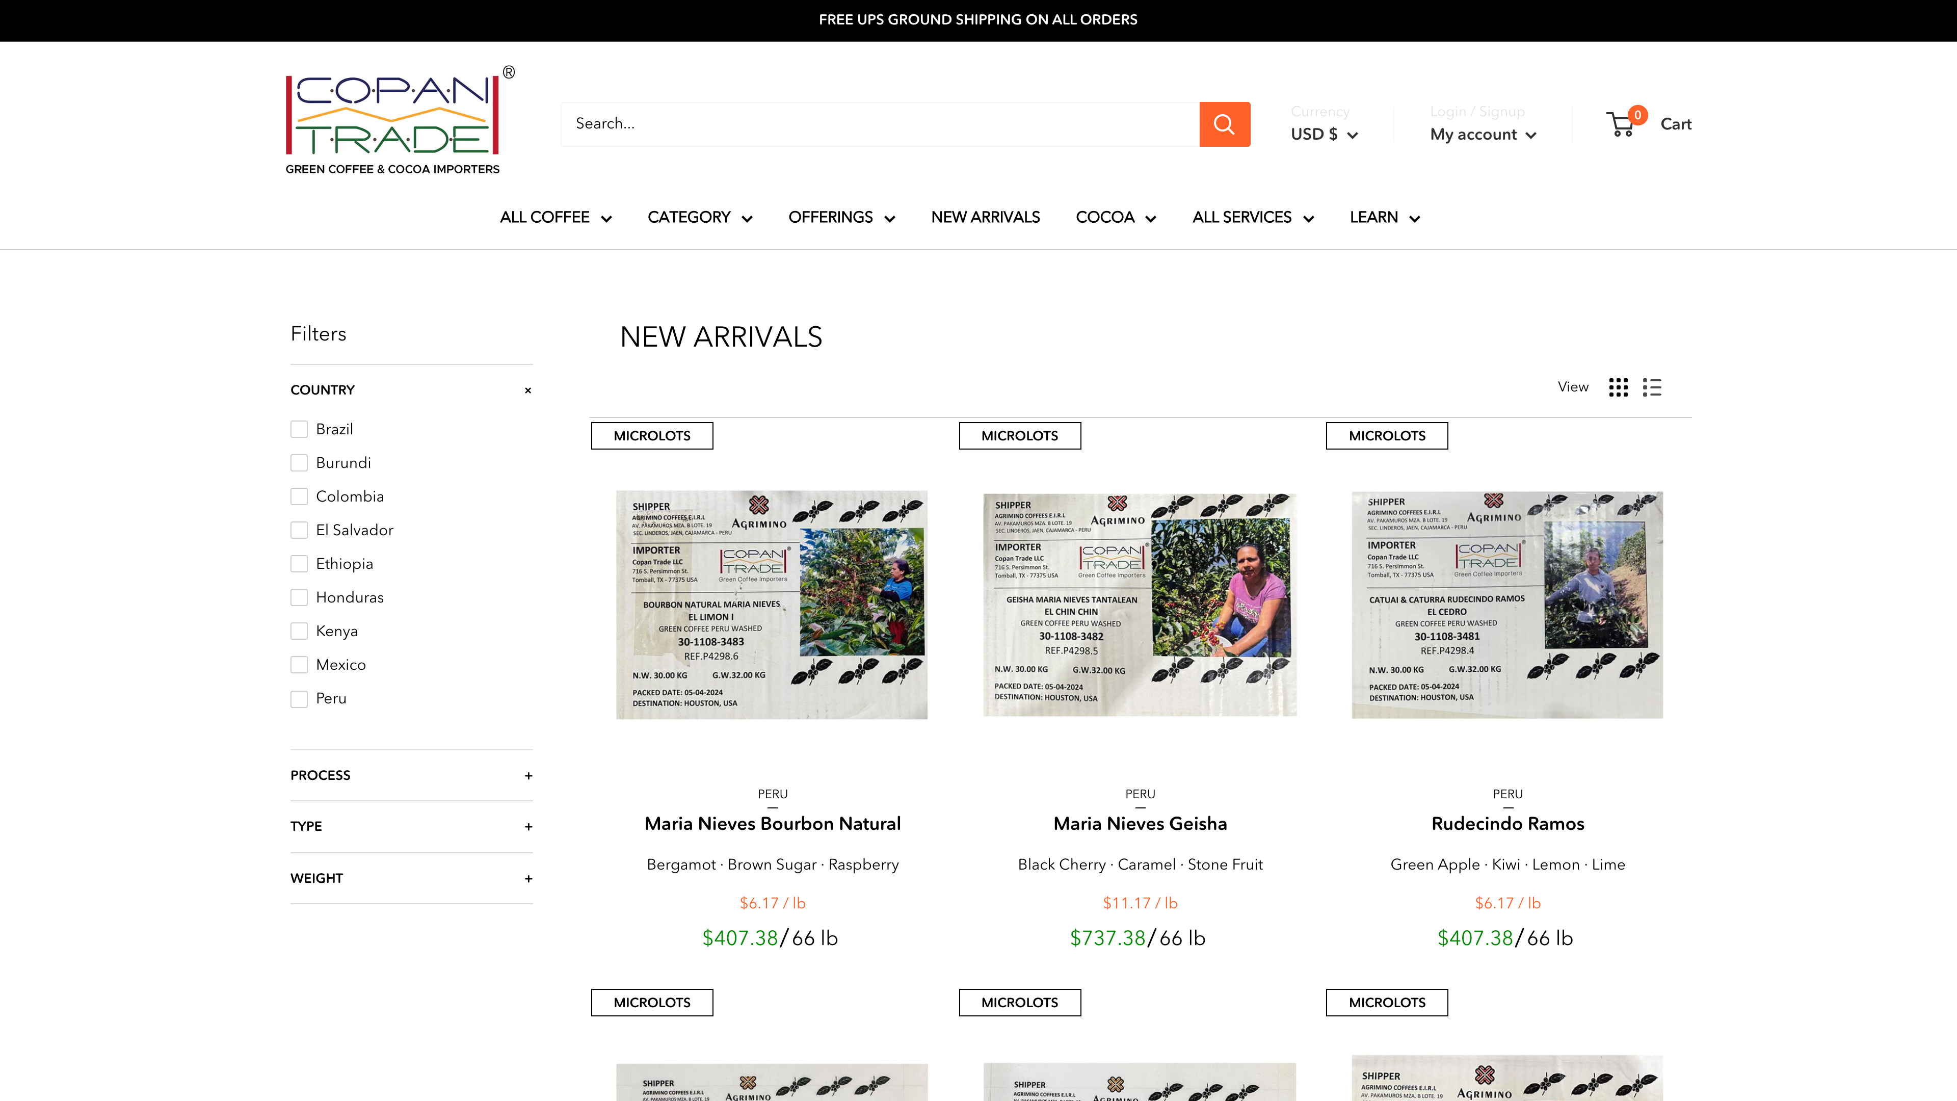Switch to list view layout icon

(x=1652, y=387)
